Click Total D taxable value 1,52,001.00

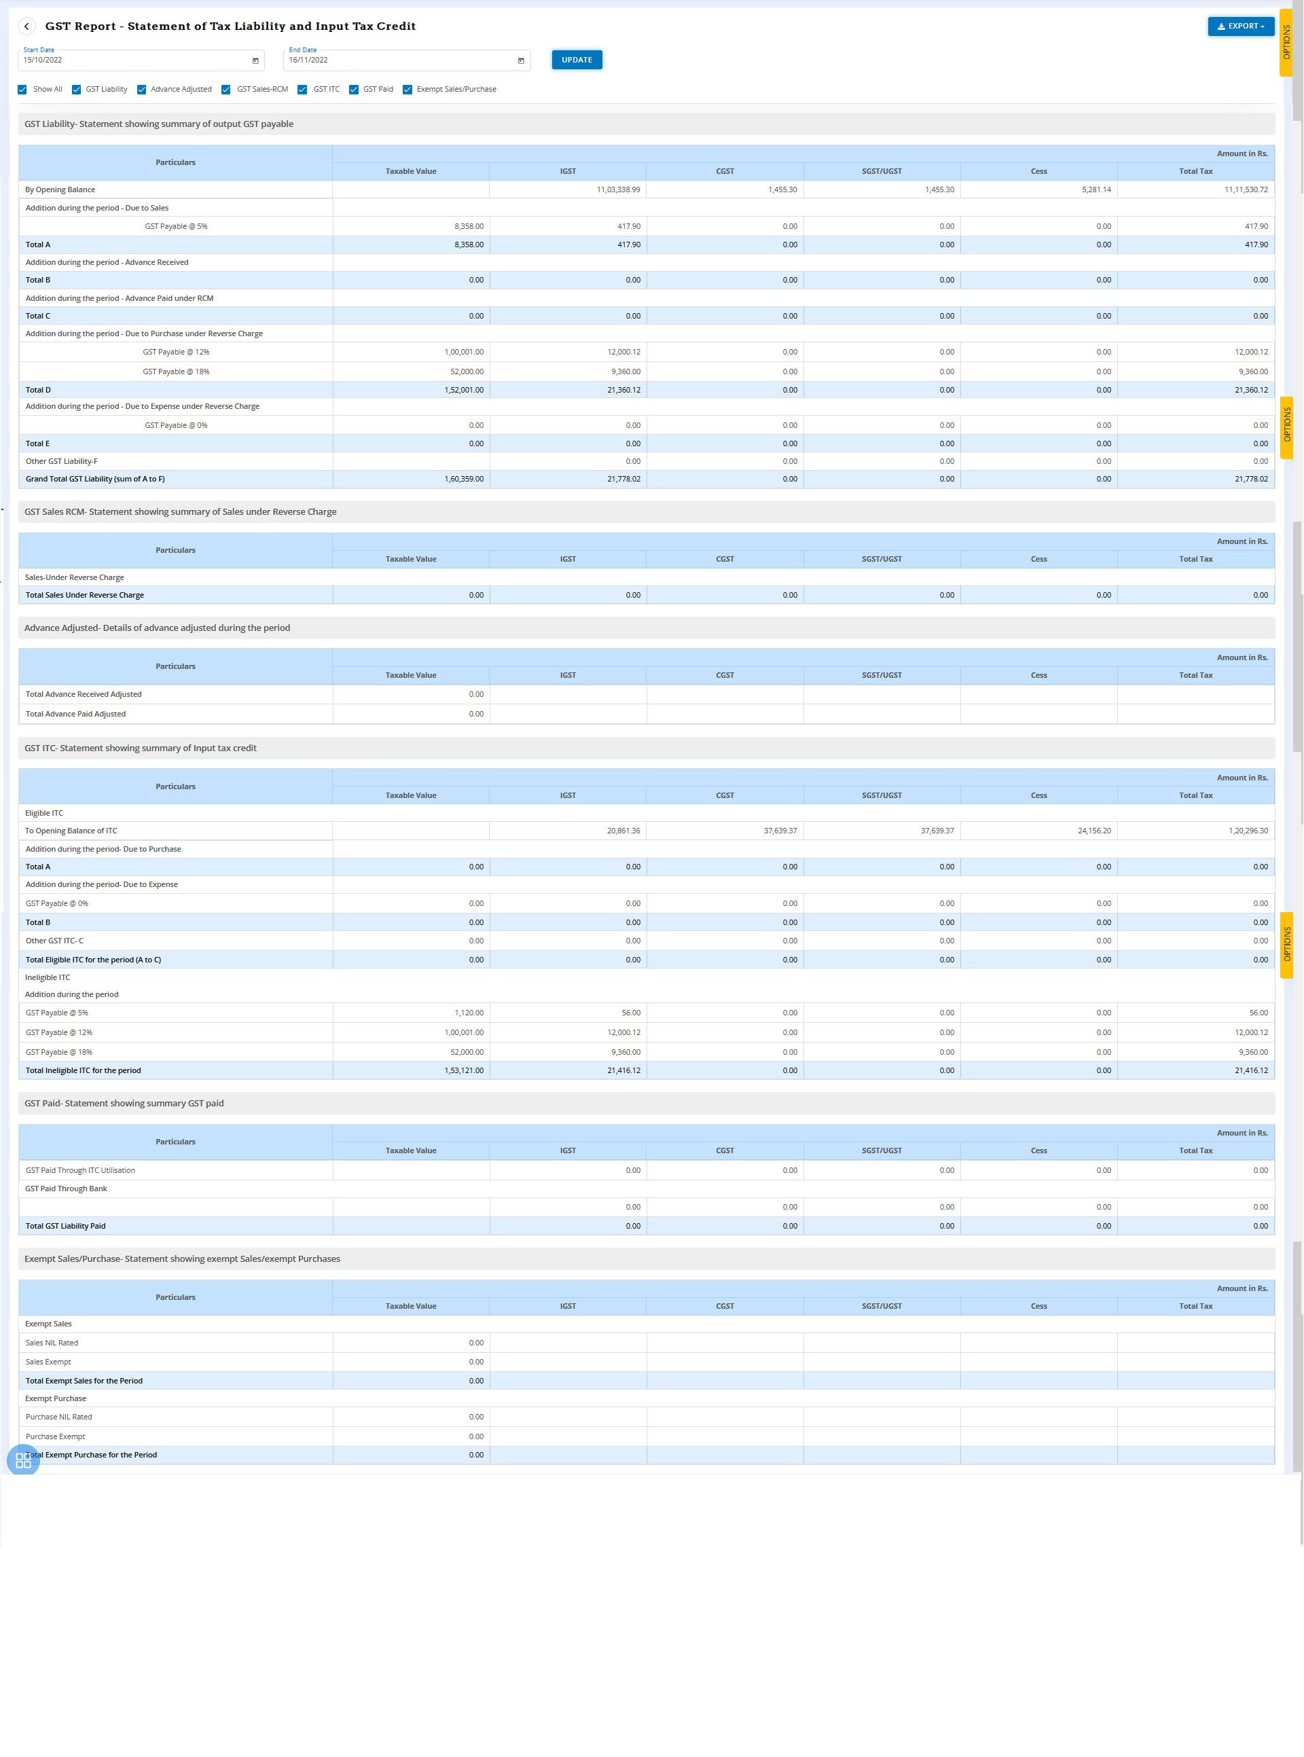(x=464, y=391)
